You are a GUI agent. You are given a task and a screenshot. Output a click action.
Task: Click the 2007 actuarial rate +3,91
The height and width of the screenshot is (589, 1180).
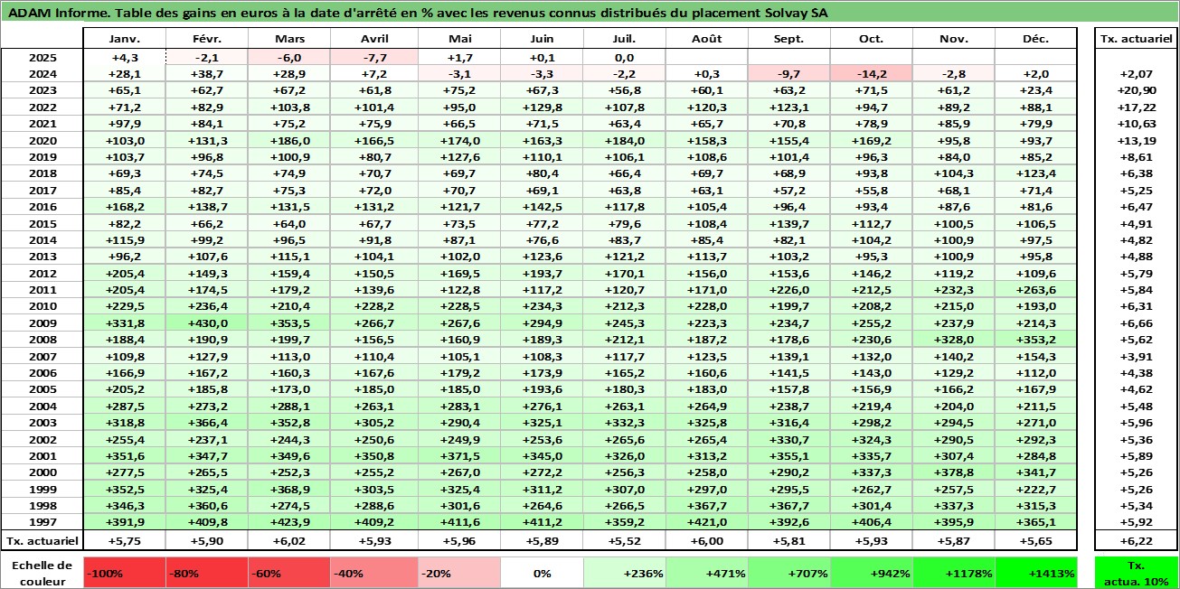pyautogui.click(x=1137, y=356)
